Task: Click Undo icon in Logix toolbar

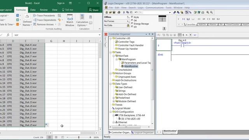Action: click(136, 12)
